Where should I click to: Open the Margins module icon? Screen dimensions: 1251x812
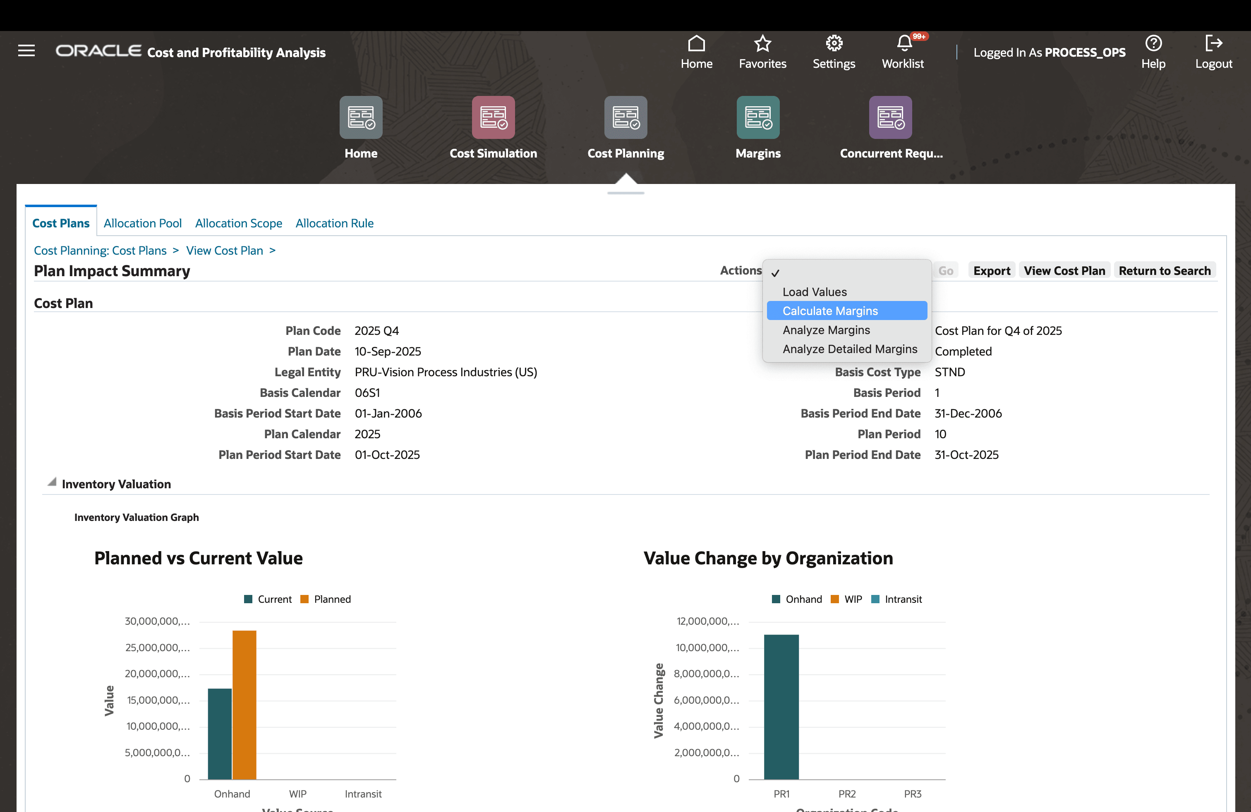(757, 118)
